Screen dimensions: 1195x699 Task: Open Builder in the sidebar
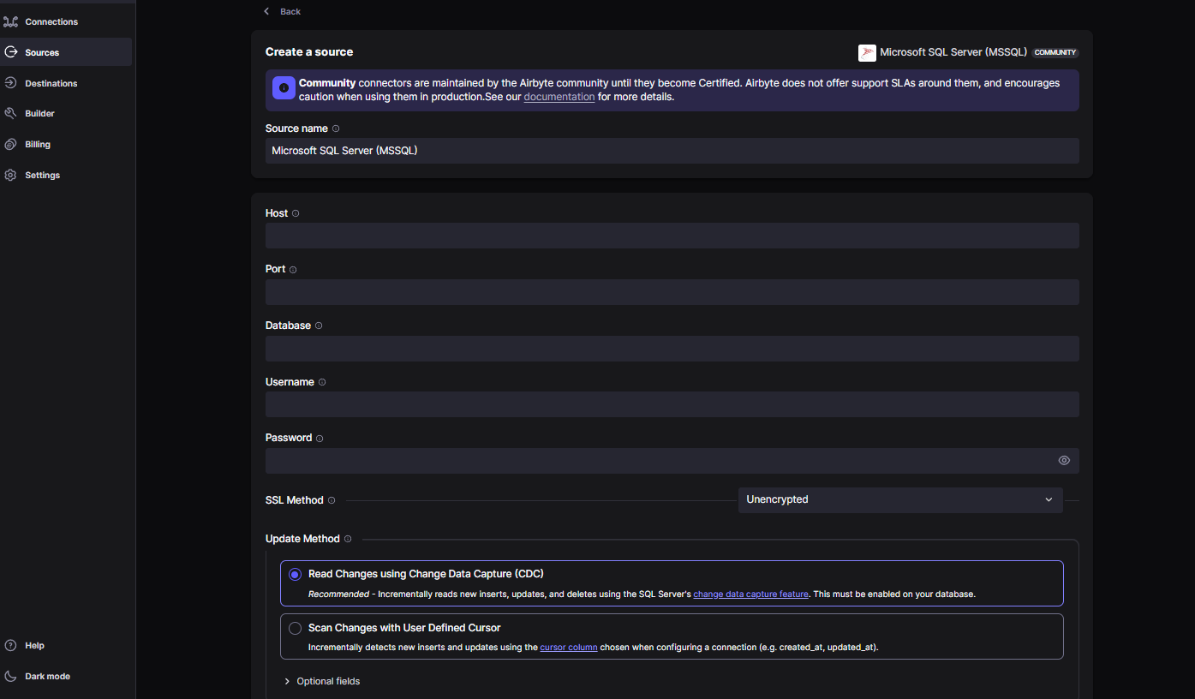(x=39, y=113)
